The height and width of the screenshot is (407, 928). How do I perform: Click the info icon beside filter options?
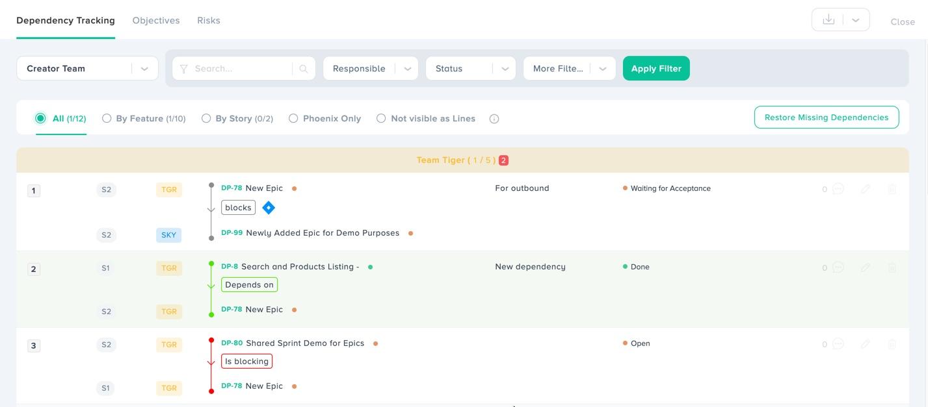point(494,119)
